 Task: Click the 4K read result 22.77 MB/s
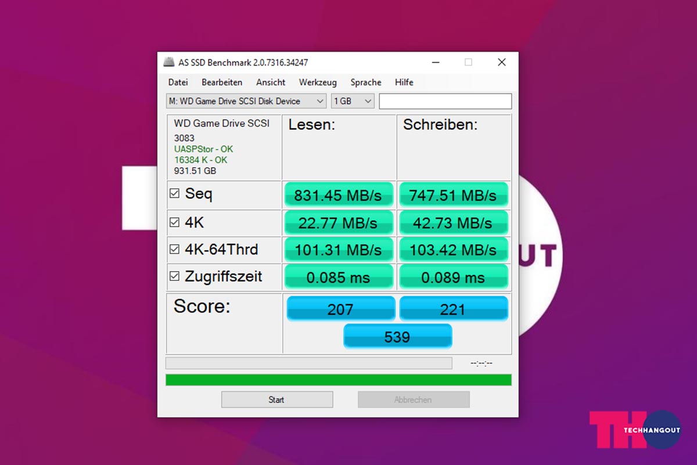(338, 223)
